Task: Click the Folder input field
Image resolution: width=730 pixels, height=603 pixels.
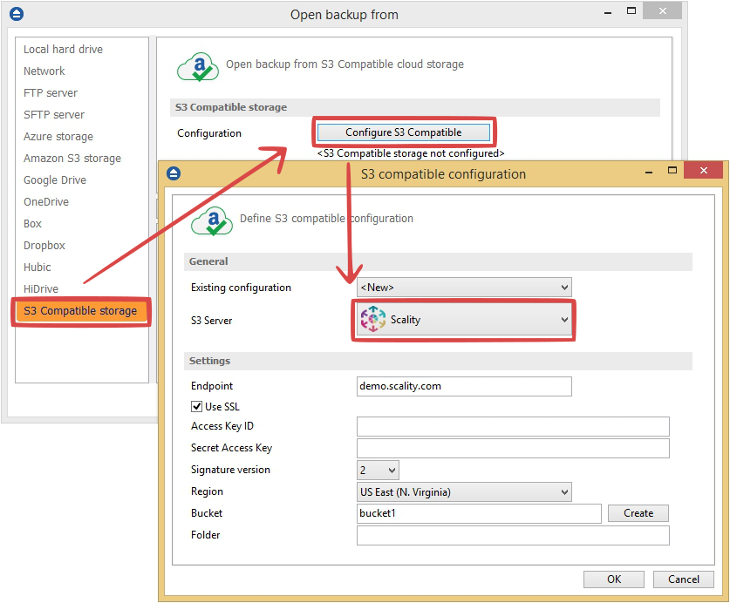Action: click(x=513, y=536)
